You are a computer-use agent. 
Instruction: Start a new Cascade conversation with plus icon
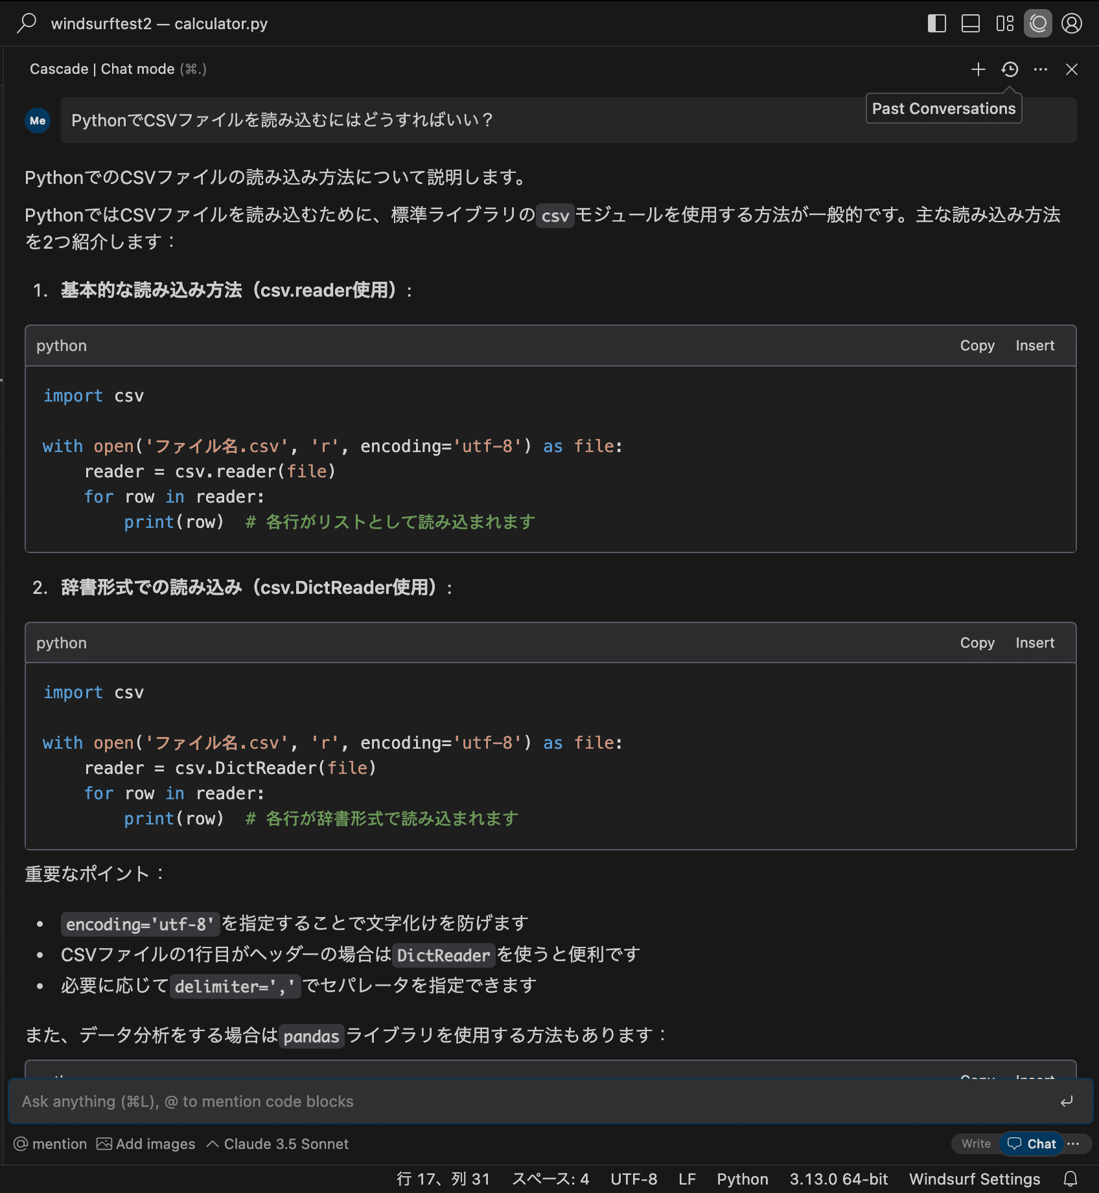pos(978,69)
